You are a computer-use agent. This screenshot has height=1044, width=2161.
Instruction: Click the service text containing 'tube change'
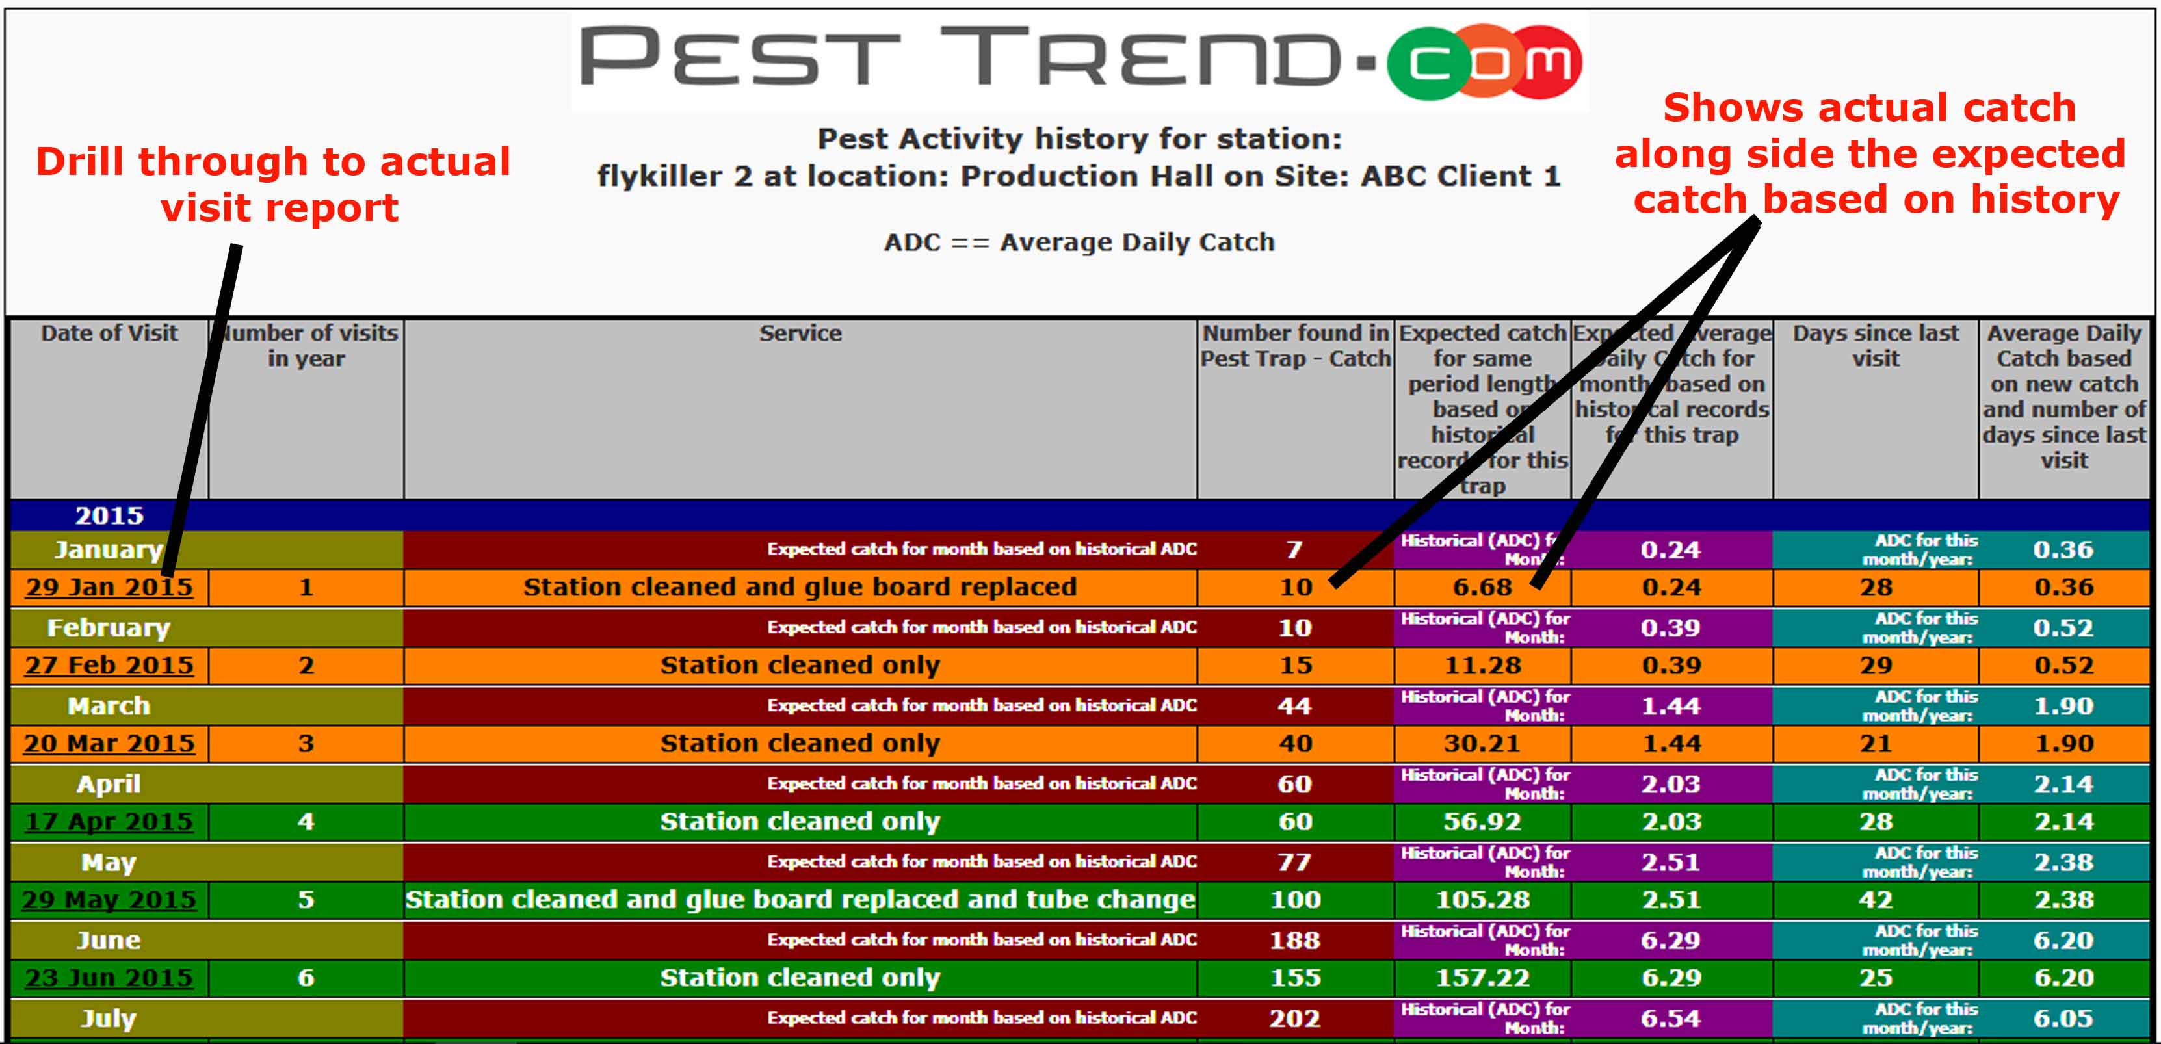pyautogui.click(x=800, y=899)
